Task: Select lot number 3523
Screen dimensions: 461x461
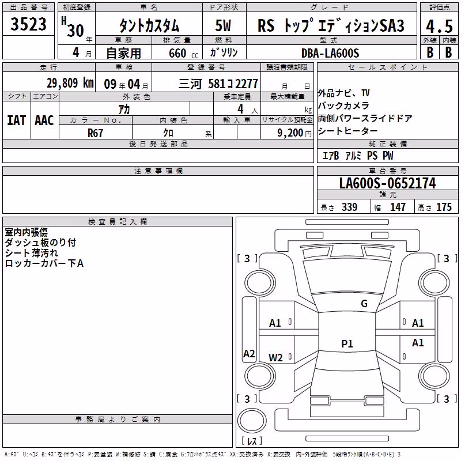Action: (28, 24)
